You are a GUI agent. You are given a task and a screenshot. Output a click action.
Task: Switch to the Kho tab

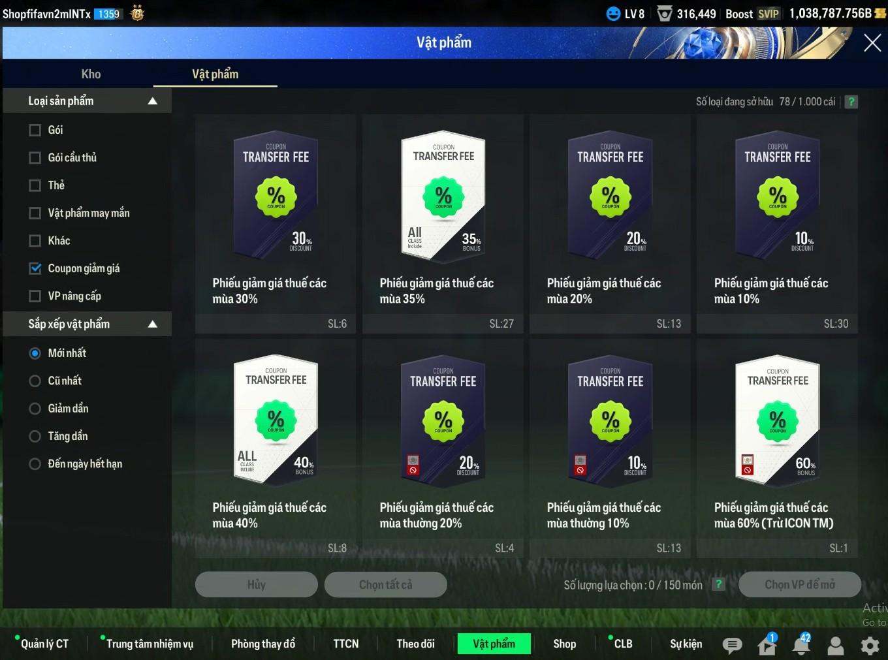click(91, 74)
